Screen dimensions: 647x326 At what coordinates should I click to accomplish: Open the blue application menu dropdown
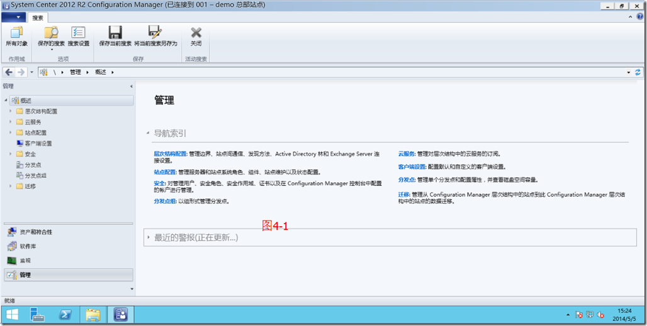tap(14, 18)
